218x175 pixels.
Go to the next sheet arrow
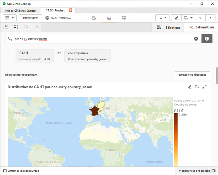pyautogui.click(x=210, y=18)
